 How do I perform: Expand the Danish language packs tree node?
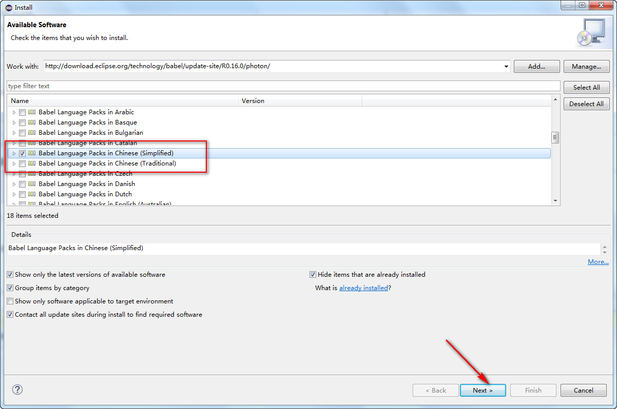pyautogui.click(x=14, y=184)
